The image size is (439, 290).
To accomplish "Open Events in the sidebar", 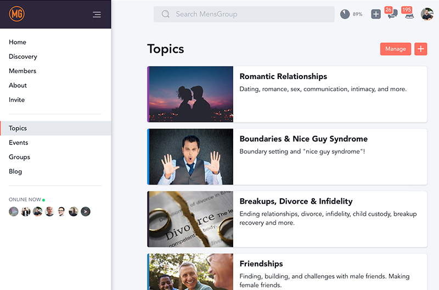I will (x=19, y=143).
